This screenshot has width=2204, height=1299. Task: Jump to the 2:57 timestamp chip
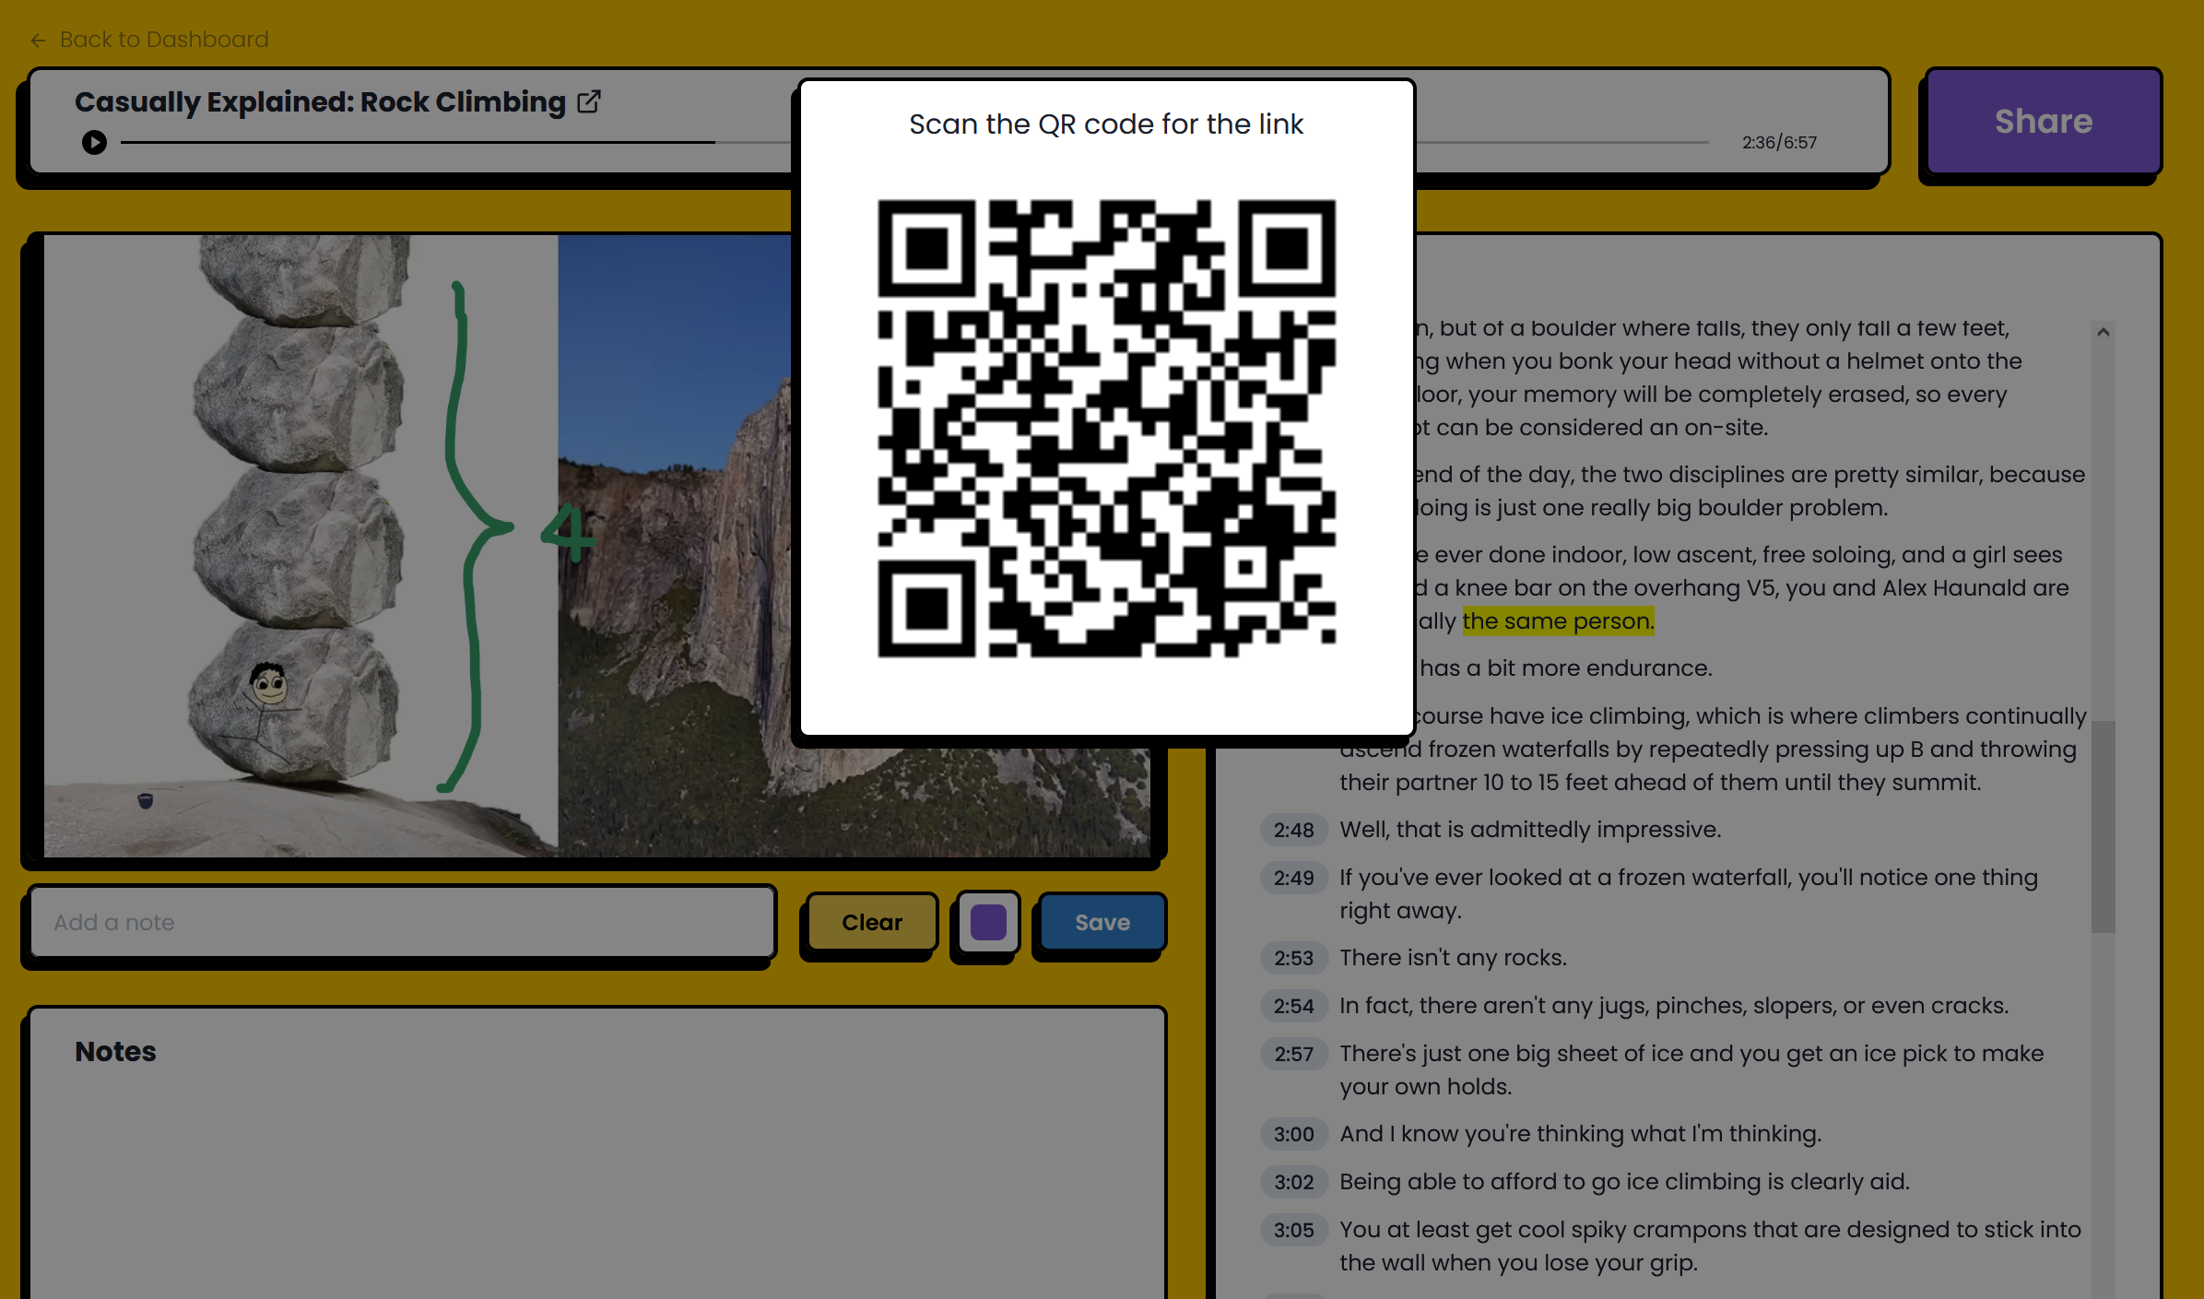coord(1293,1054)
